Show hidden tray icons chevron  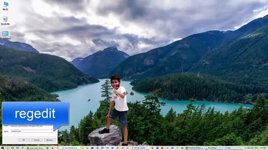(245, 148)
